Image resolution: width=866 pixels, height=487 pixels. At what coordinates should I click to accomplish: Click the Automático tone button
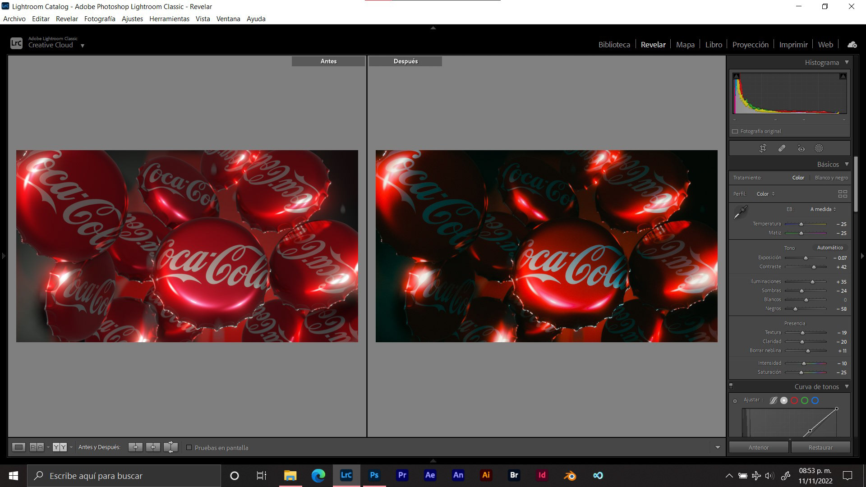(x=830, y=248)
